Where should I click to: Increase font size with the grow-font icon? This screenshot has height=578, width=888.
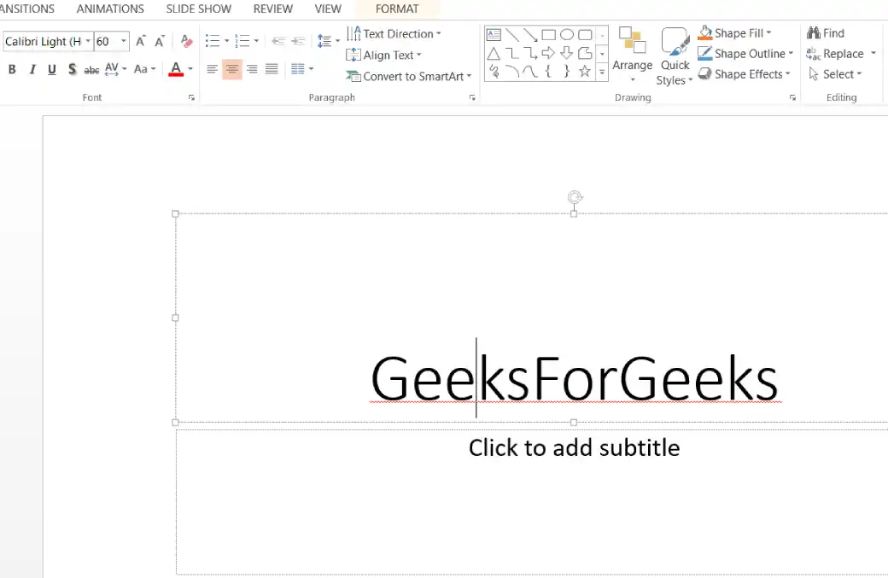click(140, 41)
